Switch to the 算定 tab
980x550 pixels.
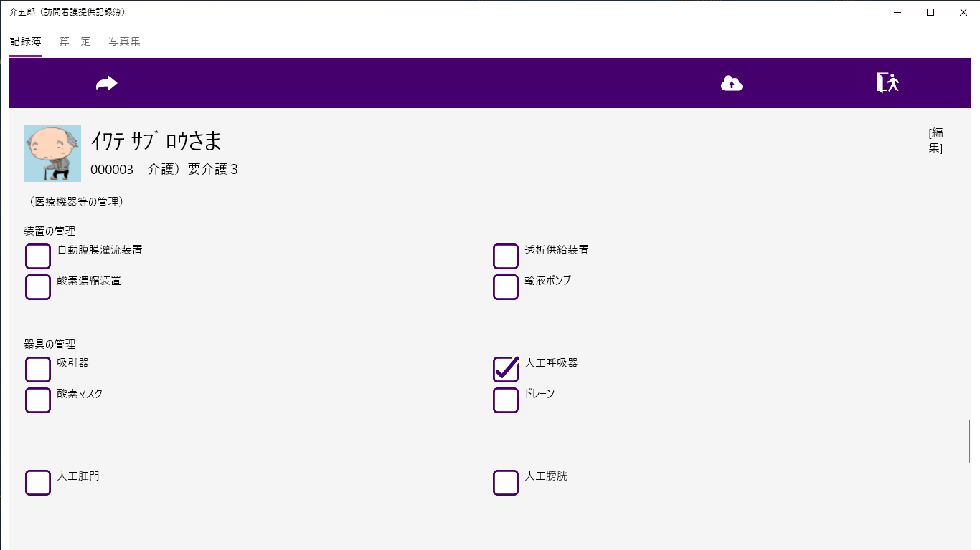[75, 42]
